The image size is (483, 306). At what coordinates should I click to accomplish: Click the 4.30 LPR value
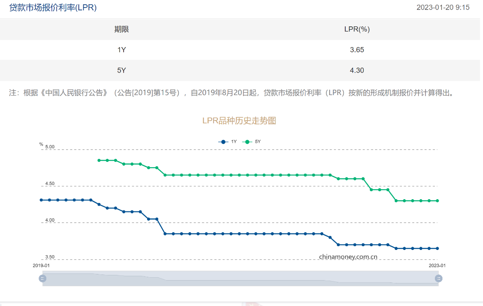pyautogui.click(x=357, y=71)
